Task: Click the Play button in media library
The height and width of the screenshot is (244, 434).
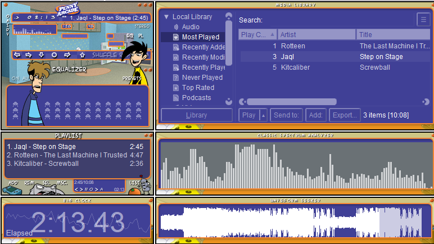Action: click(249, 115)
